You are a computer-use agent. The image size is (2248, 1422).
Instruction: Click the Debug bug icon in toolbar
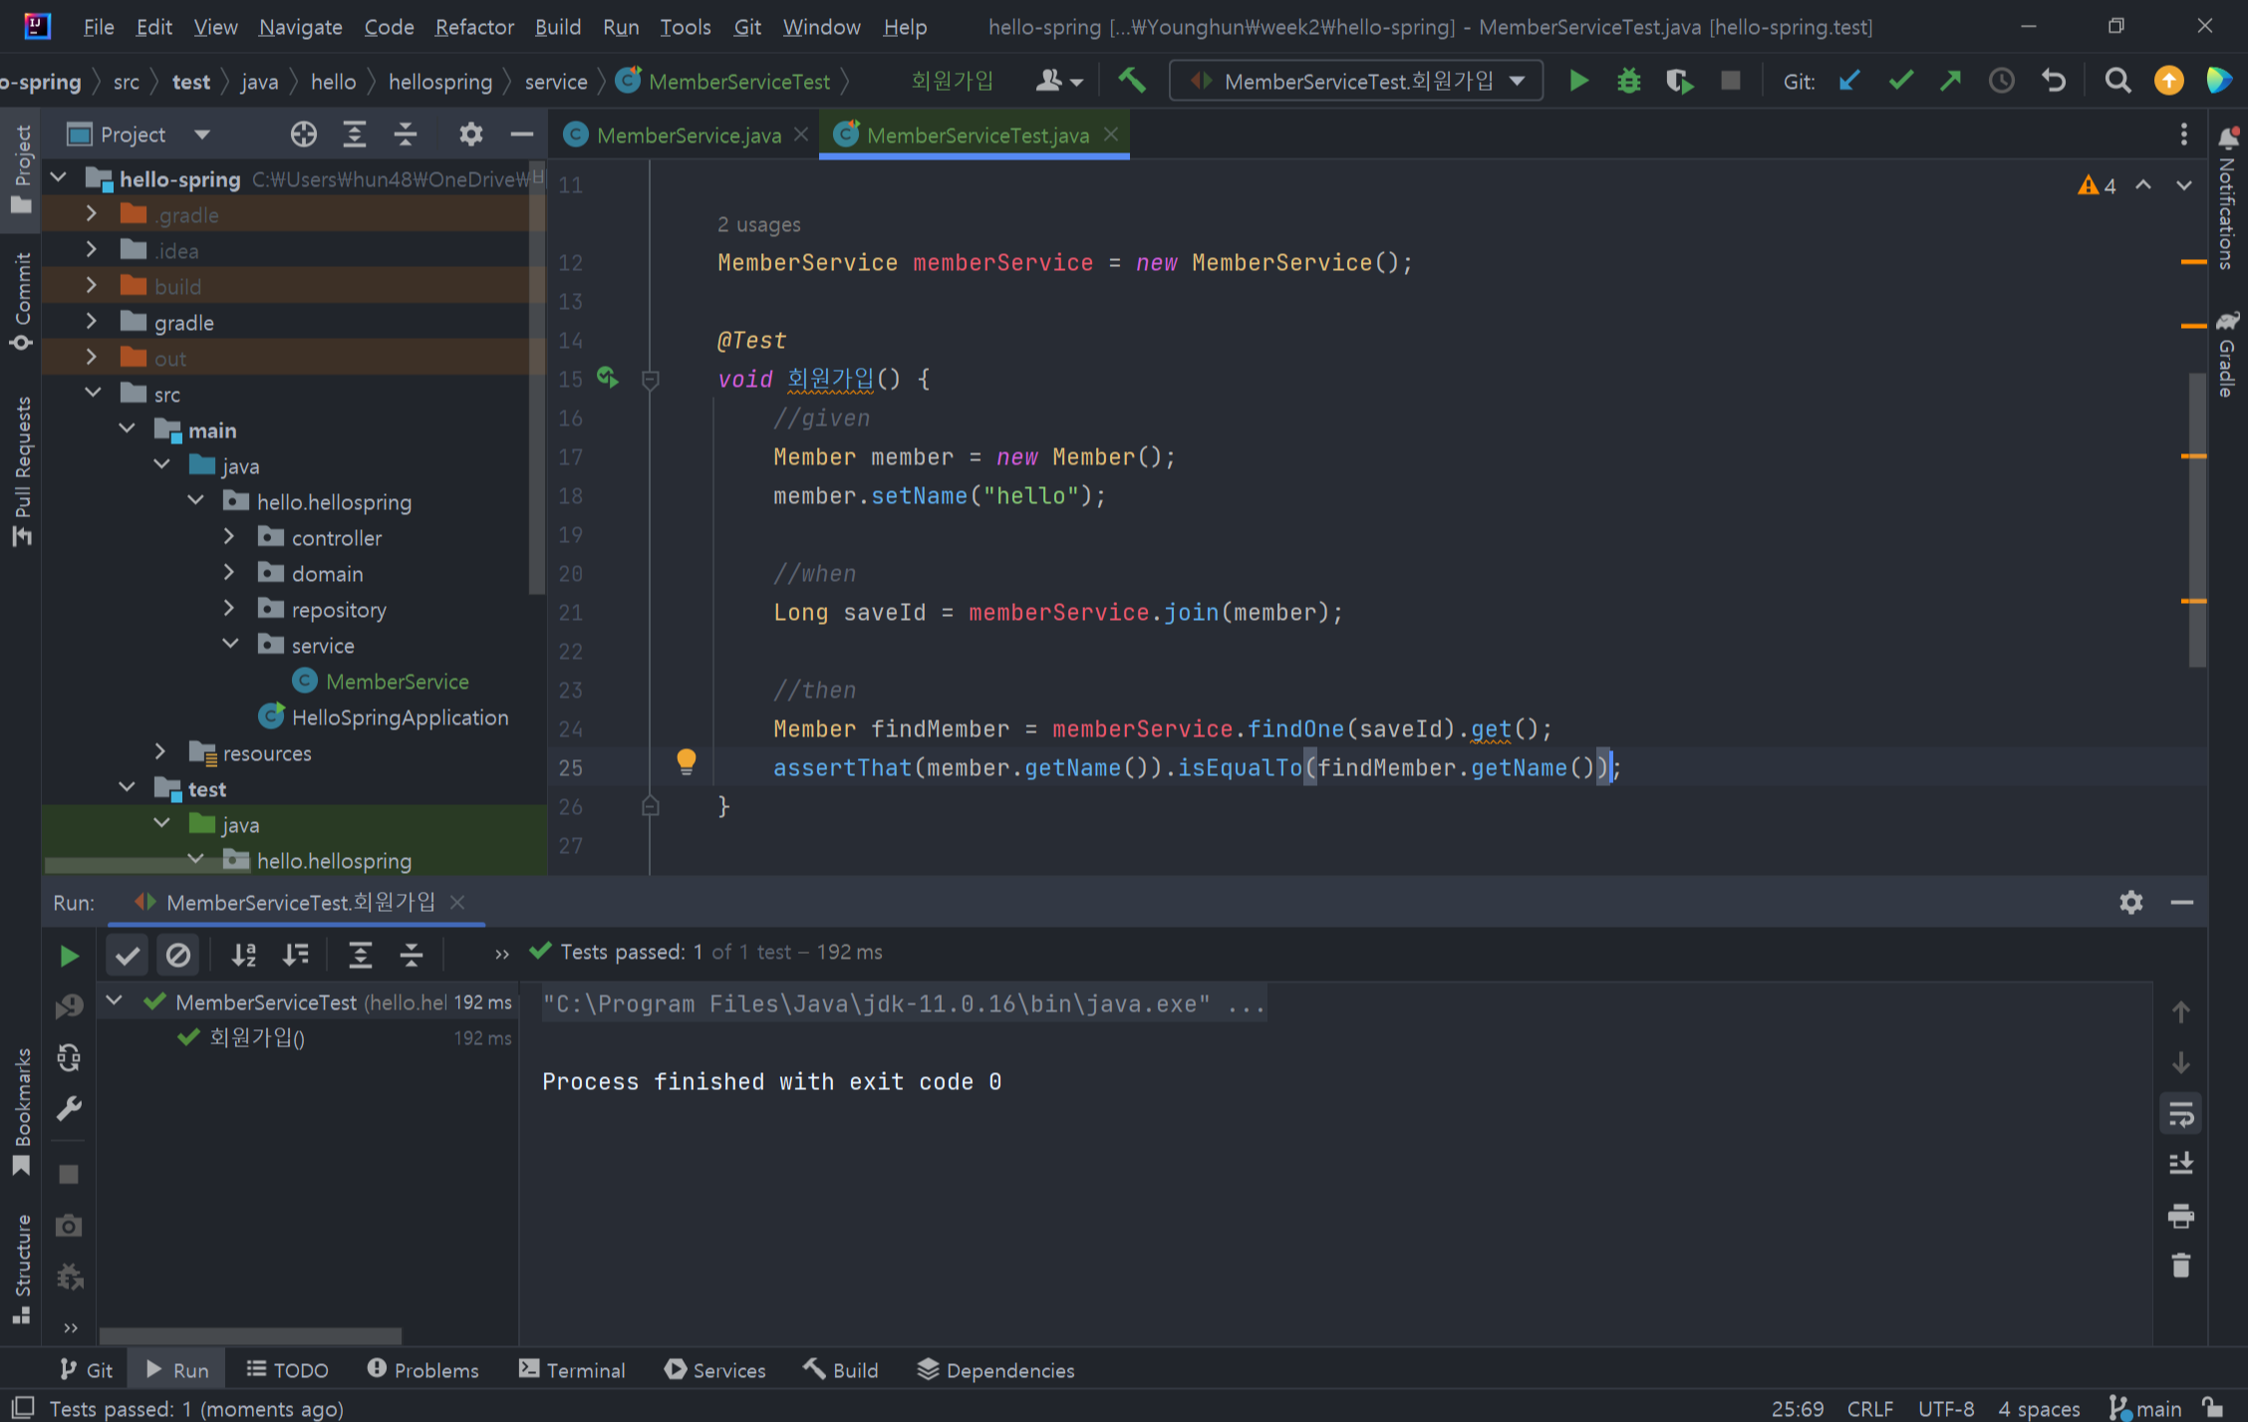click(1628, 81)
